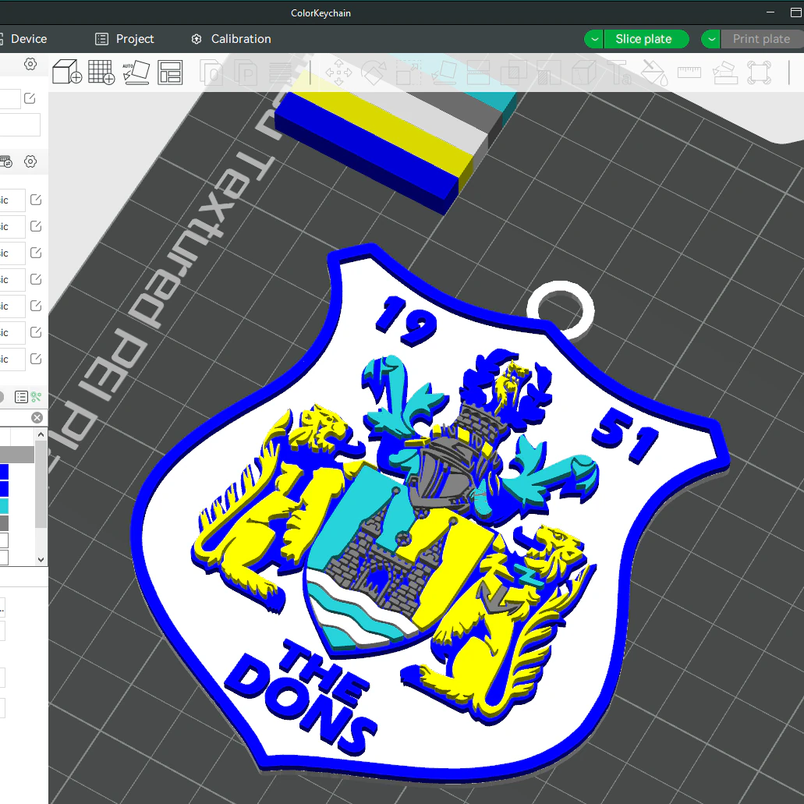The image size is (804, 804).
Task: Select the Assemble tool
Action: [x=724, y=73]
